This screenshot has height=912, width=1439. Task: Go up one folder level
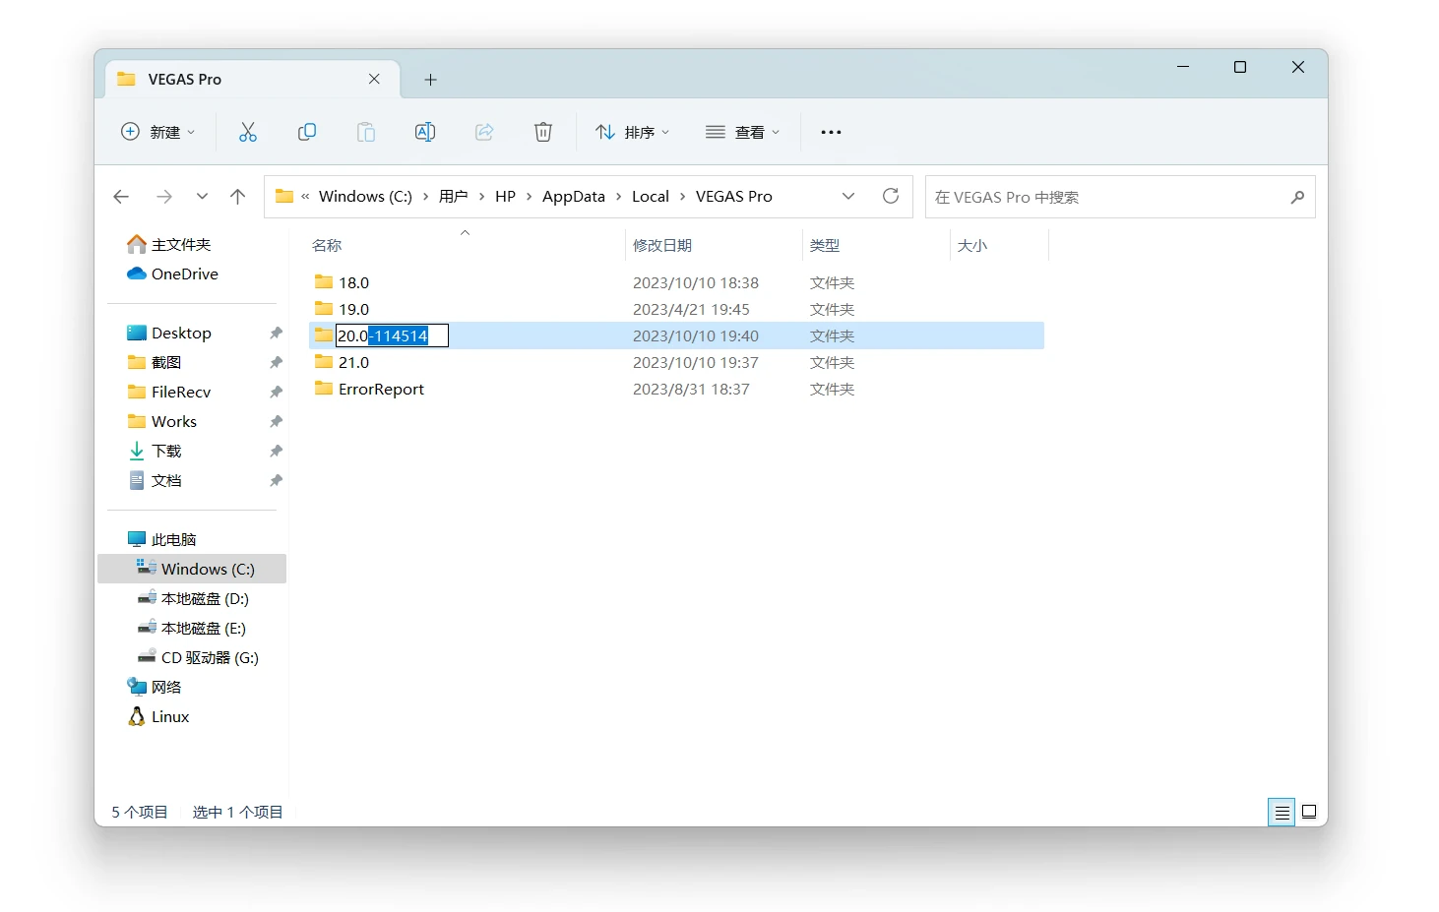pyautogui.click(x=238, y=197)
